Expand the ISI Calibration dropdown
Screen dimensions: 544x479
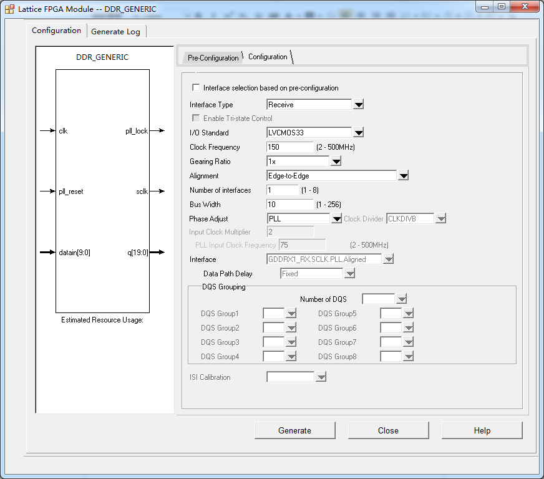click(x=321, y=377)
